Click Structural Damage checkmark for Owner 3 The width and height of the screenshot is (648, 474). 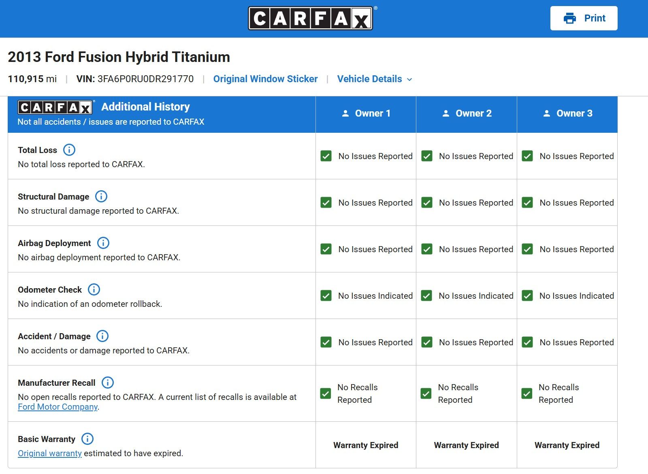coord(527,202)
